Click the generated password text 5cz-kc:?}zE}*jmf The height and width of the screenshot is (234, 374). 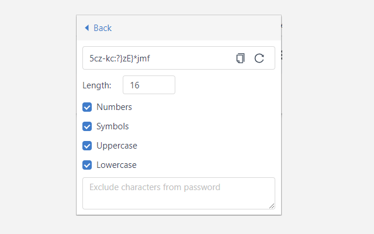123,58
